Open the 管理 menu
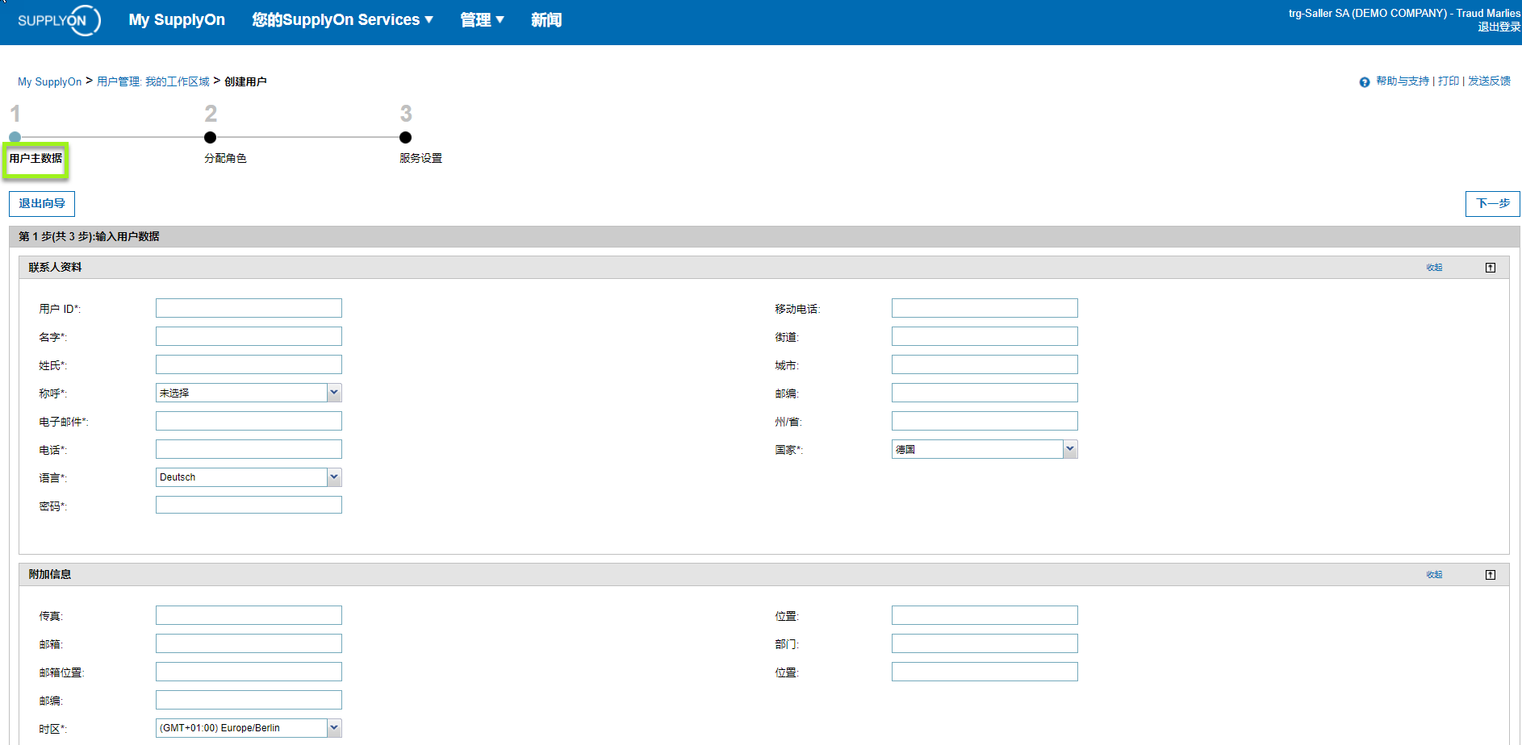Image resolution: width=1522 pixels, height=745 pixels. pos(482,20)
